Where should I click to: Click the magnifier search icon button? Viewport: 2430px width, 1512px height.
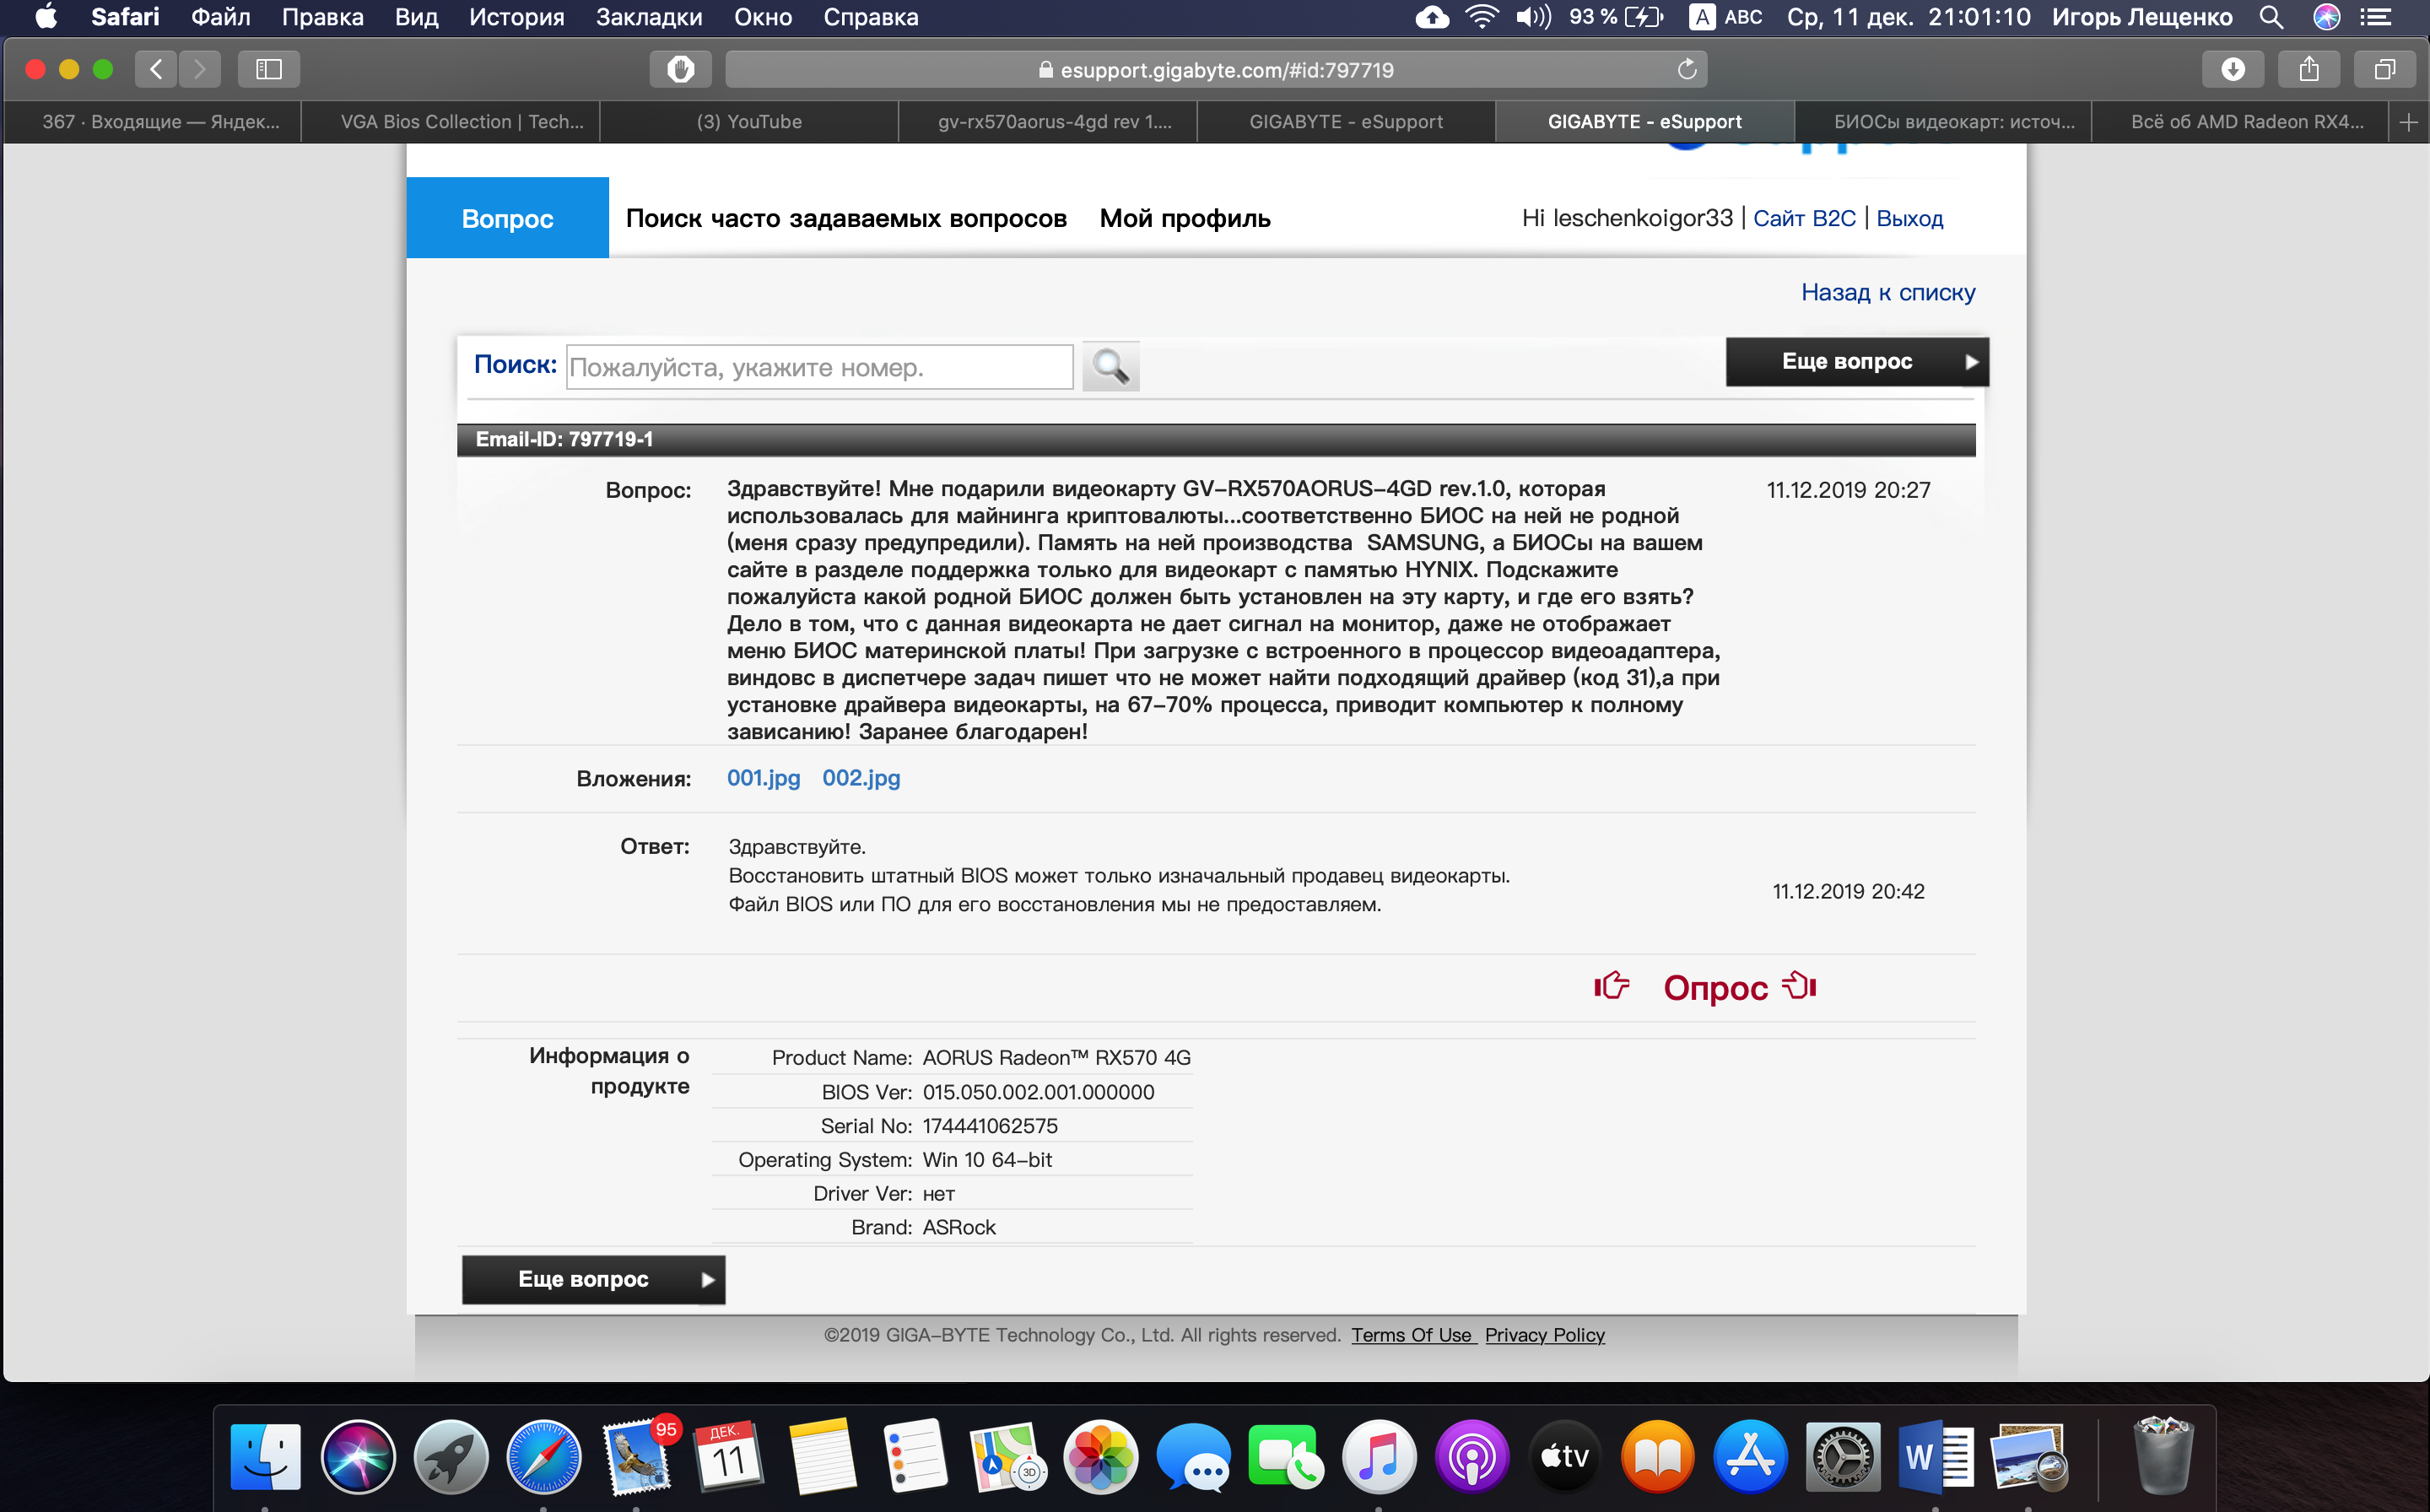[x=1110, y=367]
